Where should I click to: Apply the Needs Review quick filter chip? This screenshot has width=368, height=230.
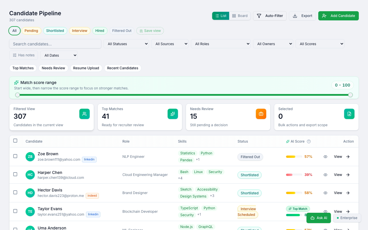pos(53,68)
